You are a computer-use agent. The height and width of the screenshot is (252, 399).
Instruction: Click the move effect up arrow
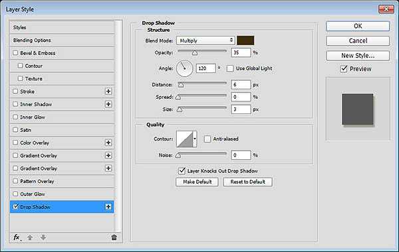click(x=30, y=237)
